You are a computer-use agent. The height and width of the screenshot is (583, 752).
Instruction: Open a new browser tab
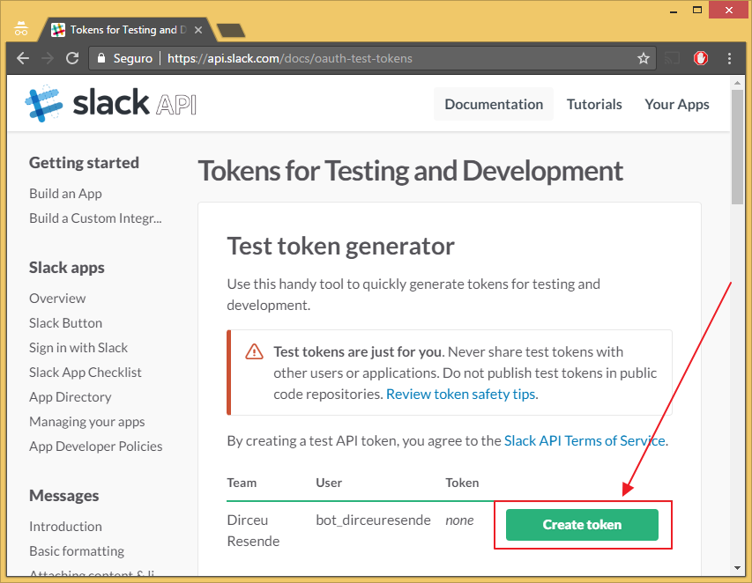[231, 31]
